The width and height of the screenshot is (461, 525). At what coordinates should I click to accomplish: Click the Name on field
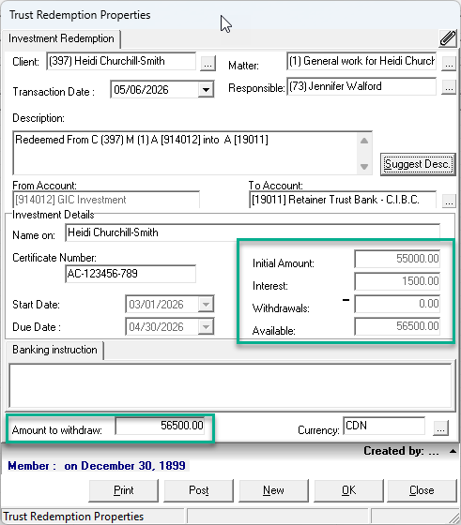pyautogui.click(x=253, y=232)
